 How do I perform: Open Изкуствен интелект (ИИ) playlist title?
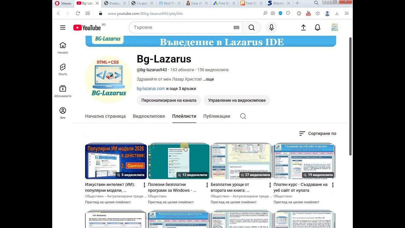click(x=110, y=187)
